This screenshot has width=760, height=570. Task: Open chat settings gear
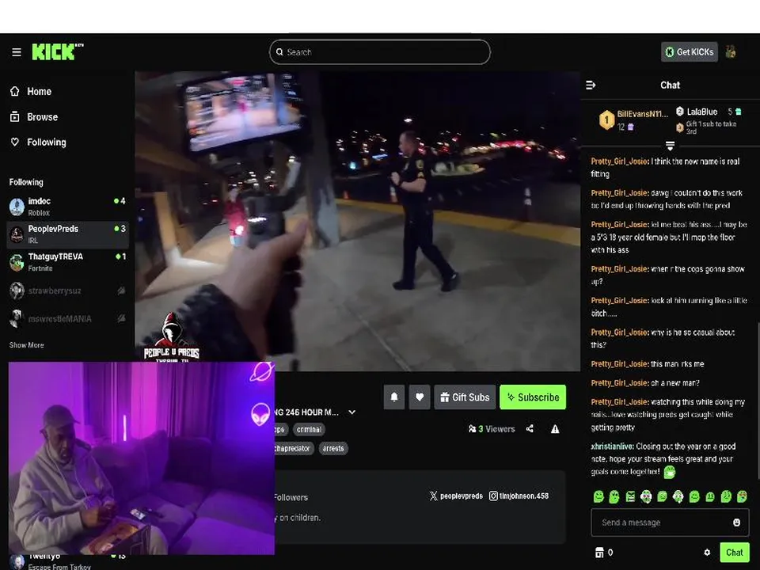click(x=707, y=552)
